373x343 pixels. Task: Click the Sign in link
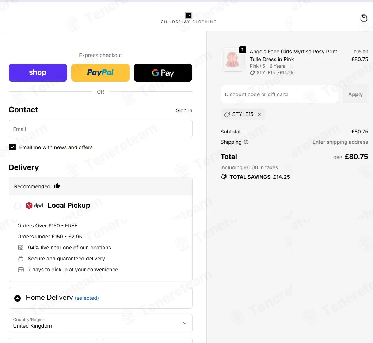click(184, 110)
